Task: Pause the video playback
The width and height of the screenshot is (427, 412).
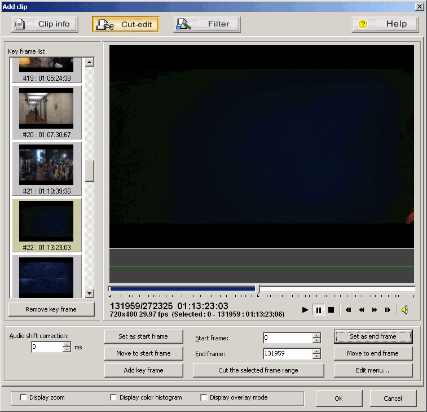Action: (318, 310)
